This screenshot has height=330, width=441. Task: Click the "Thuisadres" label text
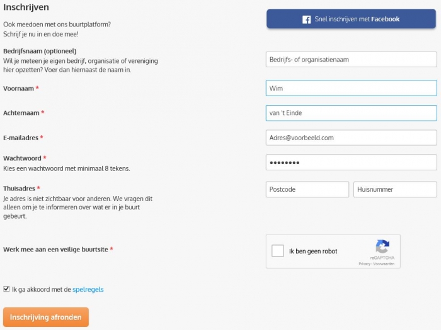(19, 189)
